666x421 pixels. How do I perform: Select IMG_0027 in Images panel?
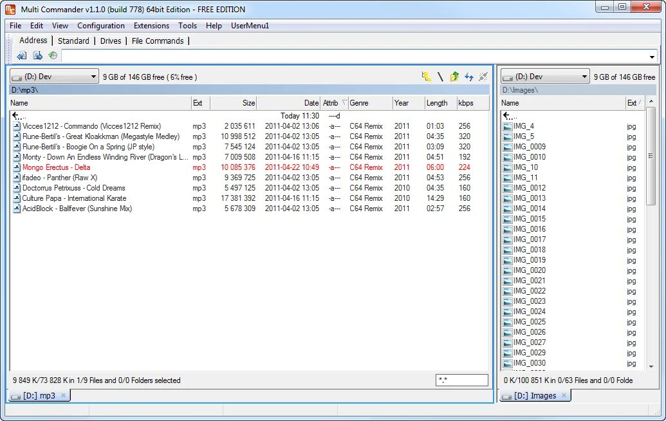click(x=573, y=342)
